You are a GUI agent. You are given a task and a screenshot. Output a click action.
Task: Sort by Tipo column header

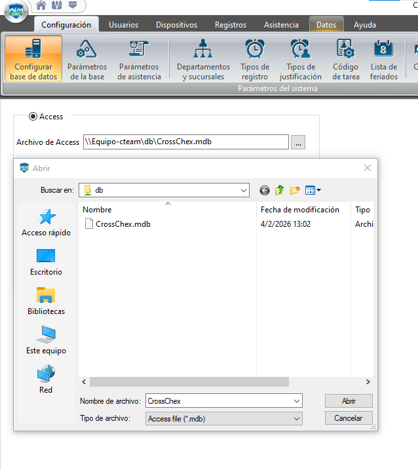[x=362, y=210]
